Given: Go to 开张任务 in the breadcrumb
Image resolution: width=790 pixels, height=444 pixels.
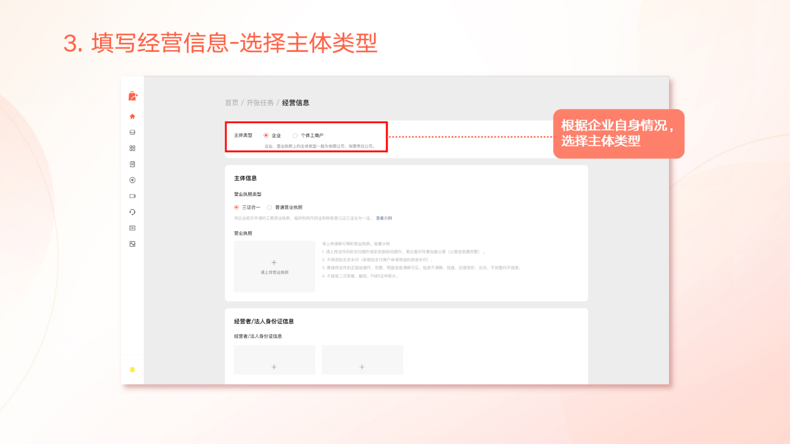Looking at the screenshot, I should point(260,102).
